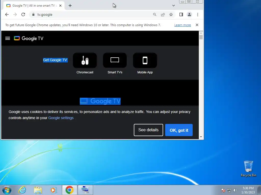Open the Chrome side panel
This screenshot has height=195, width=261.
point(181,14)
